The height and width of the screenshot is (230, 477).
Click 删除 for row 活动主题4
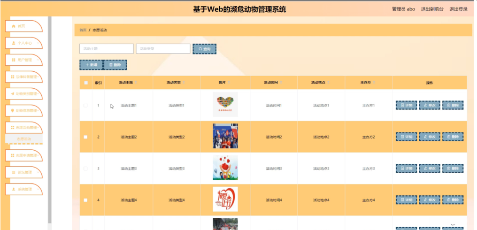tap(453, 200)
